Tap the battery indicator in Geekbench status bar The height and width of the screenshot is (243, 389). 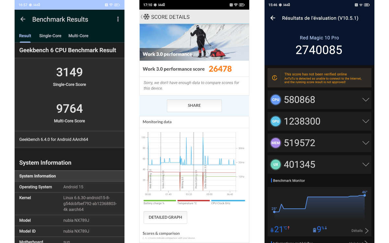(x=117, y=5)
